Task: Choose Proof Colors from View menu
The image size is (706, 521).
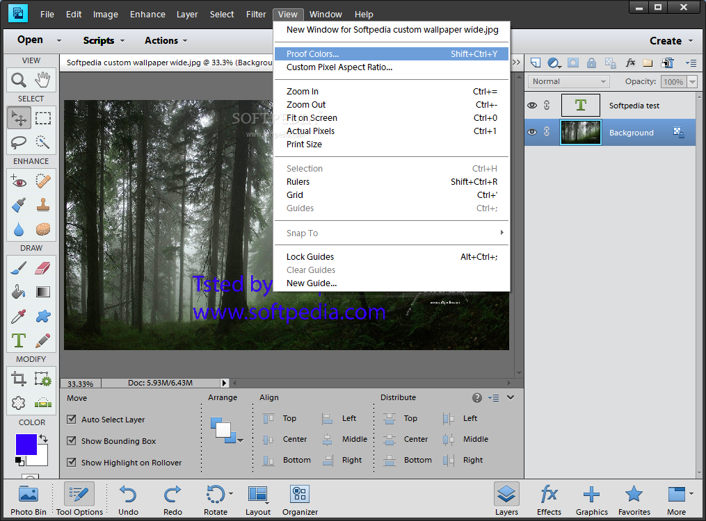Action: 392,54
